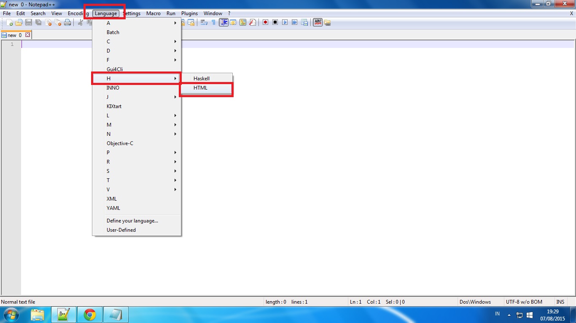Viewport: 576px width, 323px height.
Task: Toggle Show All Characters pilcrow icon
Action: pyautogui.click(x=213, y=22)
